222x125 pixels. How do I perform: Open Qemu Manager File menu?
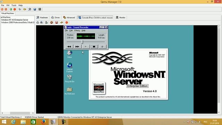2,5
